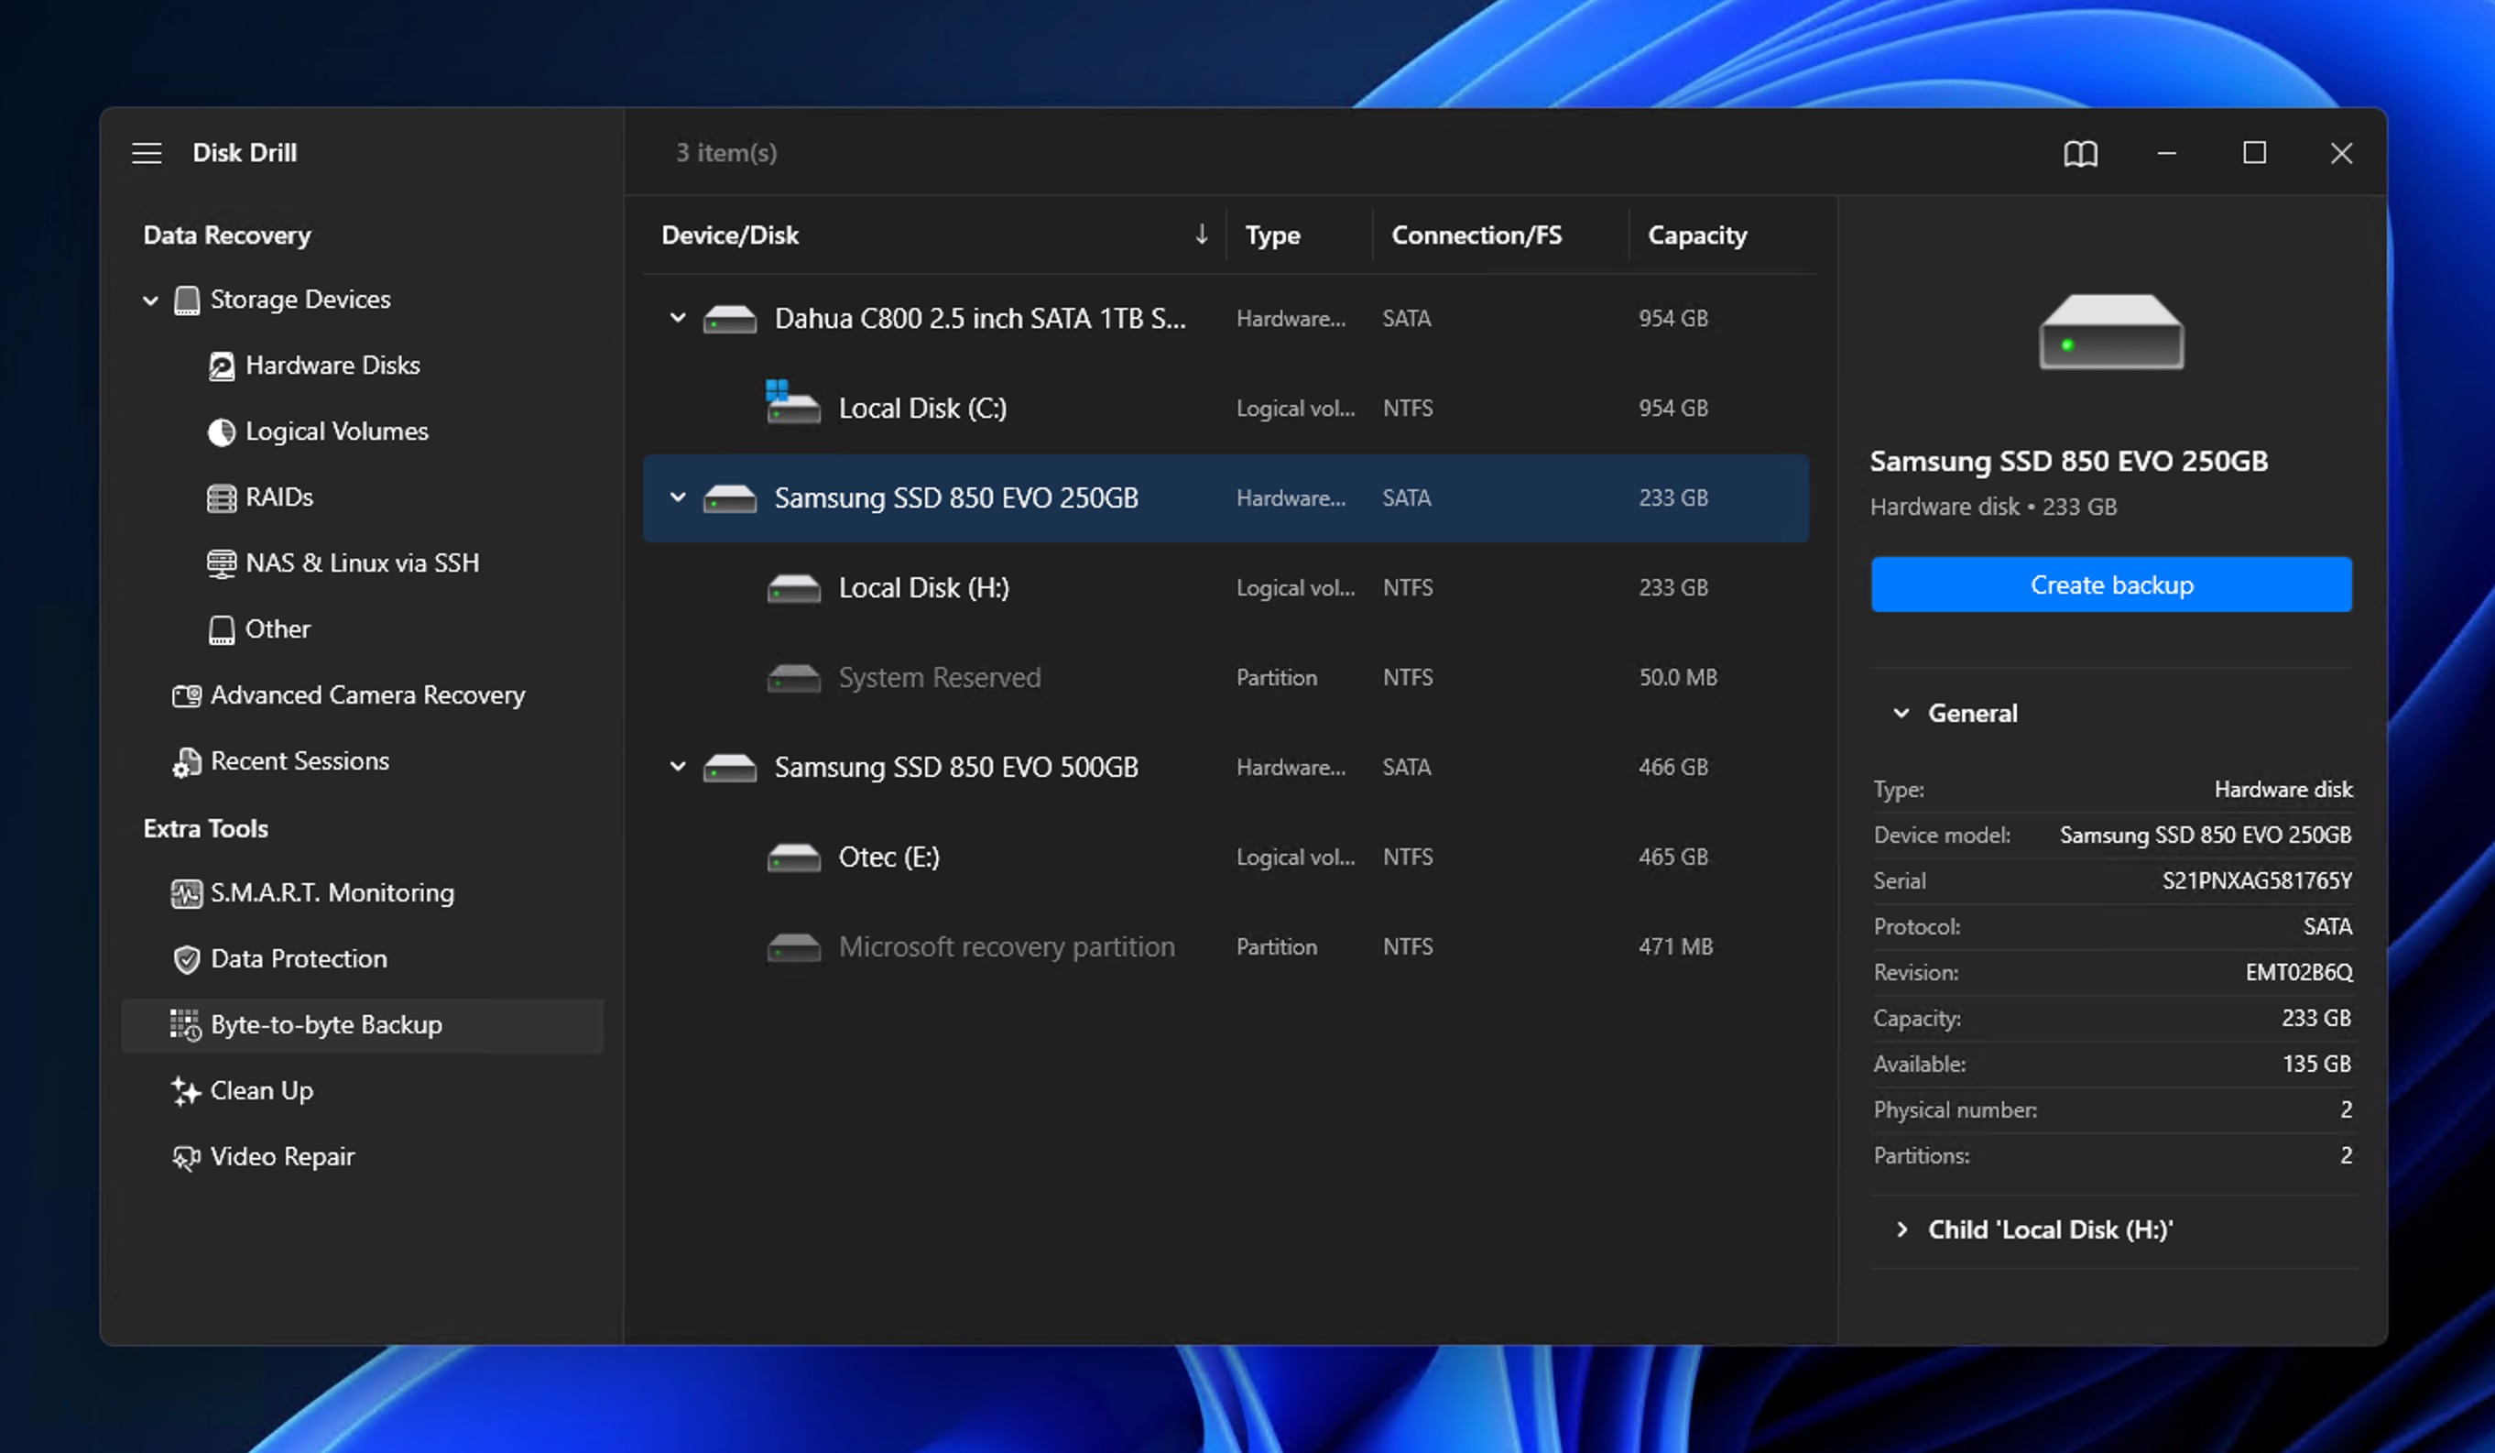Click the Advanced Camera Recovery camera icon
Viewport: 2495px width, 1453px height.
pos(186,695)
